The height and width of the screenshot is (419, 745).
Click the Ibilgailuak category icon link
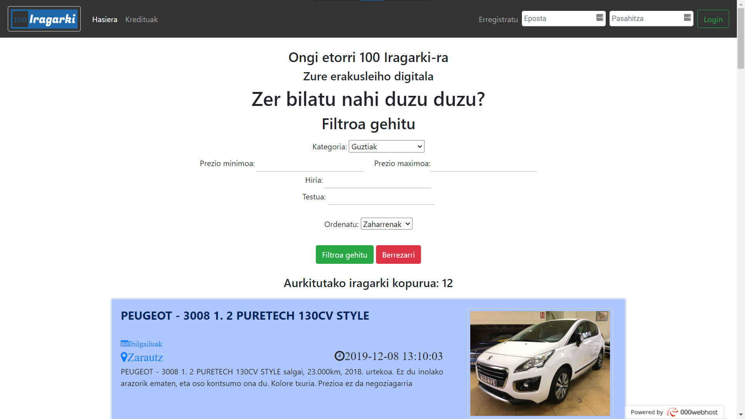coord(125,344)
